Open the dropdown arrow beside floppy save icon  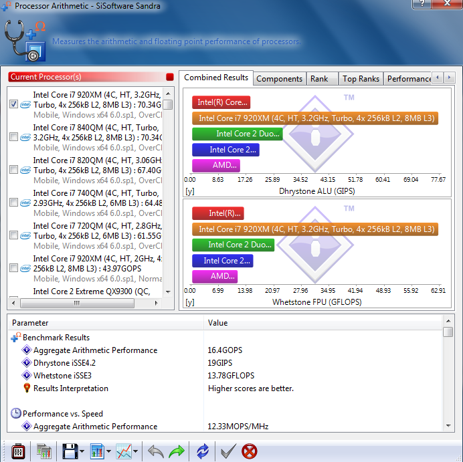82,451
